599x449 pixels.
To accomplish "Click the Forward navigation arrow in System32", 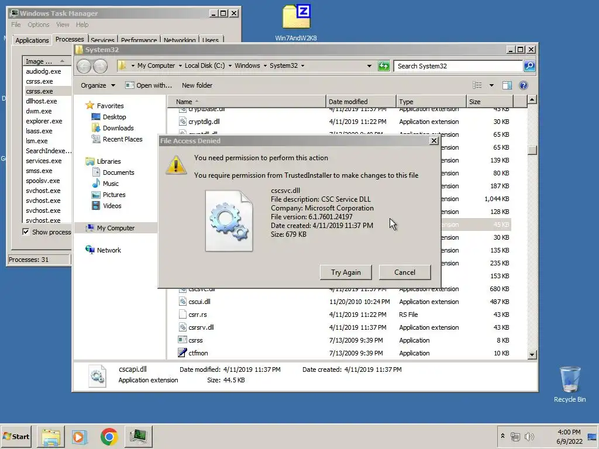I will (x=100, y=66).
